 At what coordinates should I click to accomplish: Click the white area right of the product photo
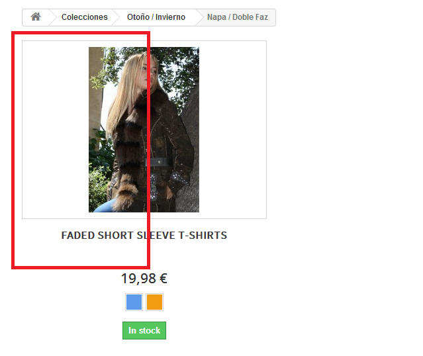pos(232,130)
